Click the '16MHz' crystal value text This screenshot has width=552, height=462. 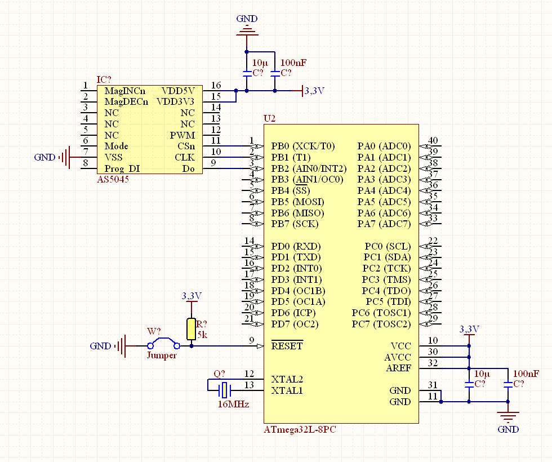click(x=233, y=404)
